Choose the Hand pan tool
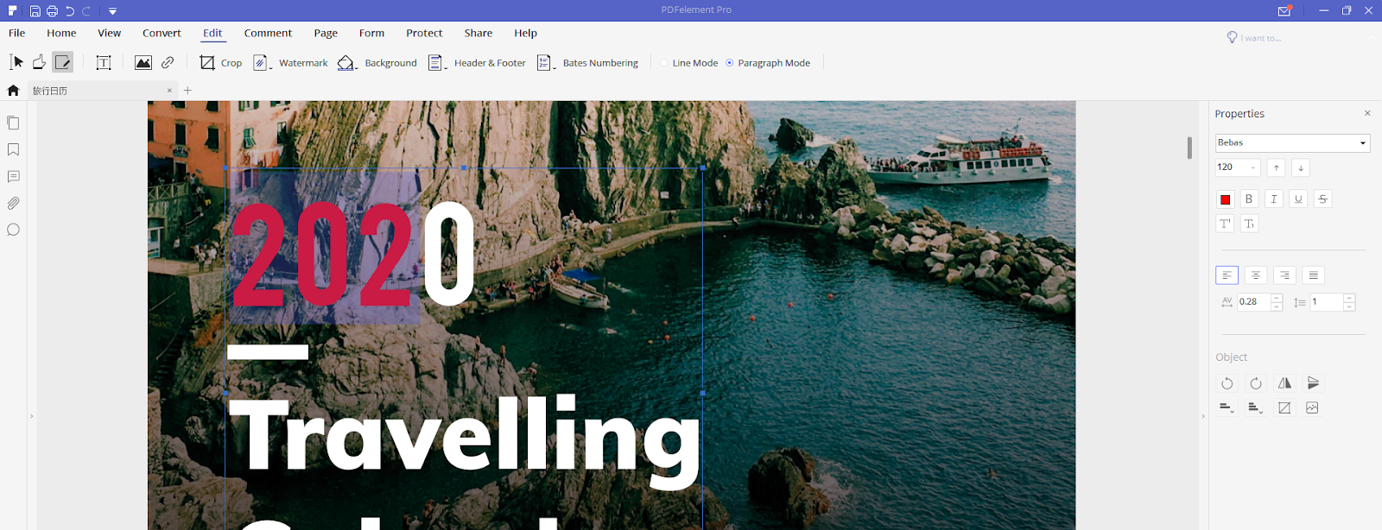The width and height of the screenshot is (1382, 530). (x=39, y=62)
